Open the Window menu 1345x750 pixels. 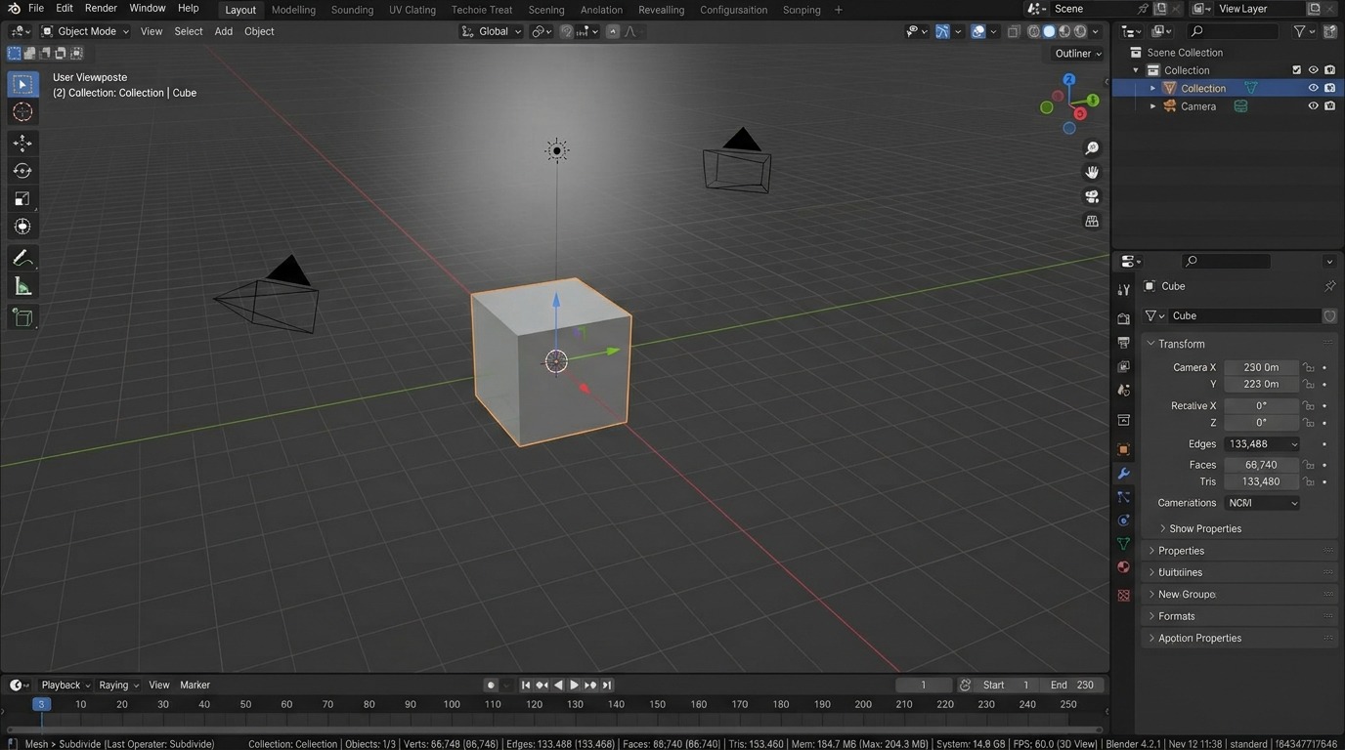(x=148, y=8)
